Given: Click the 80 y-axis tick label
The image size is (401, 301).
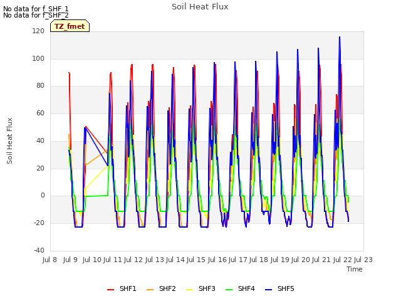Looking at the screenshot, I should pos(40,86).
